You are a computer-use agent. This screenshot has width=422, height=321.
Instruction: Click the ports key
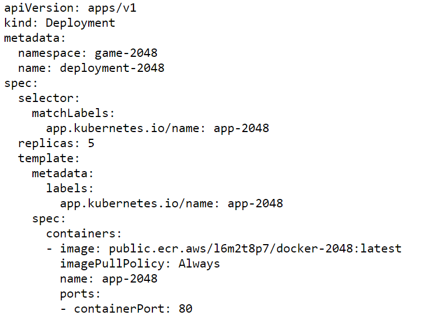tap(80, 294)
